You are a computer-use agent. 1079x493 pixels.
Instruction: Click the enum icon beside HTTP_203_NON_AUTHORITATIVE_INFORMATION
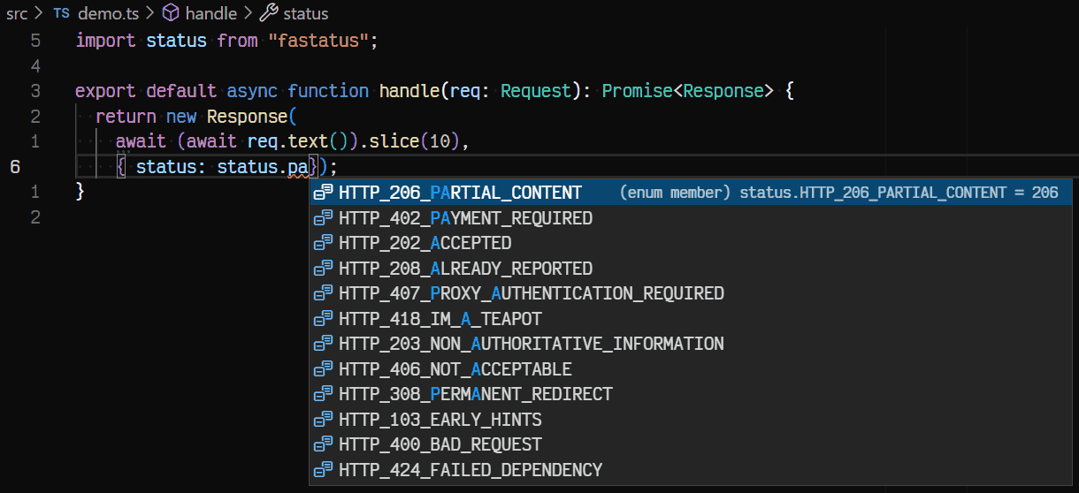coord(324,344)
